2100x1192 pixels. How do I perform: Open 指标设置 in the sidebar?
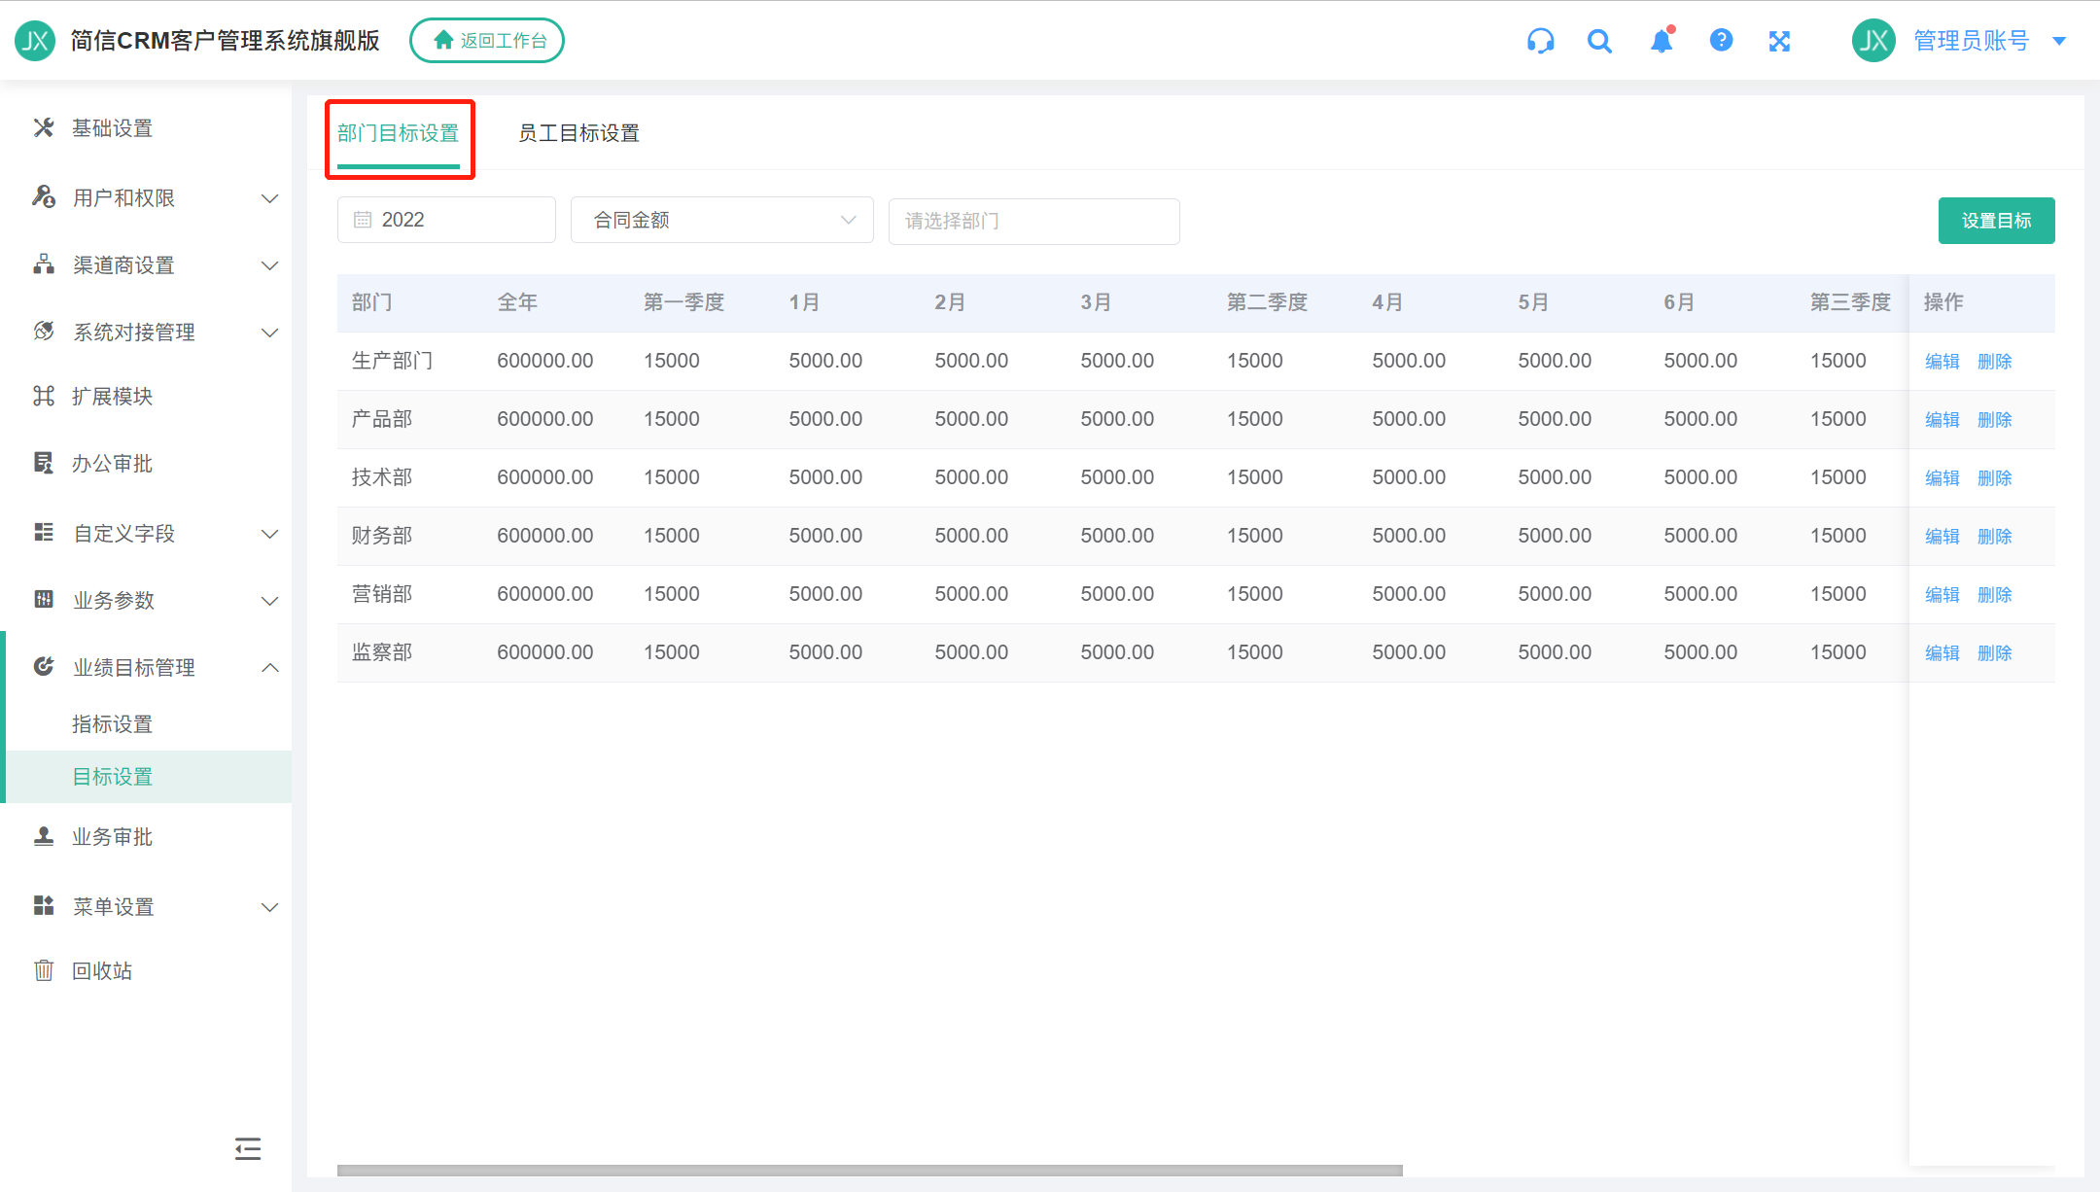(113, 724)
